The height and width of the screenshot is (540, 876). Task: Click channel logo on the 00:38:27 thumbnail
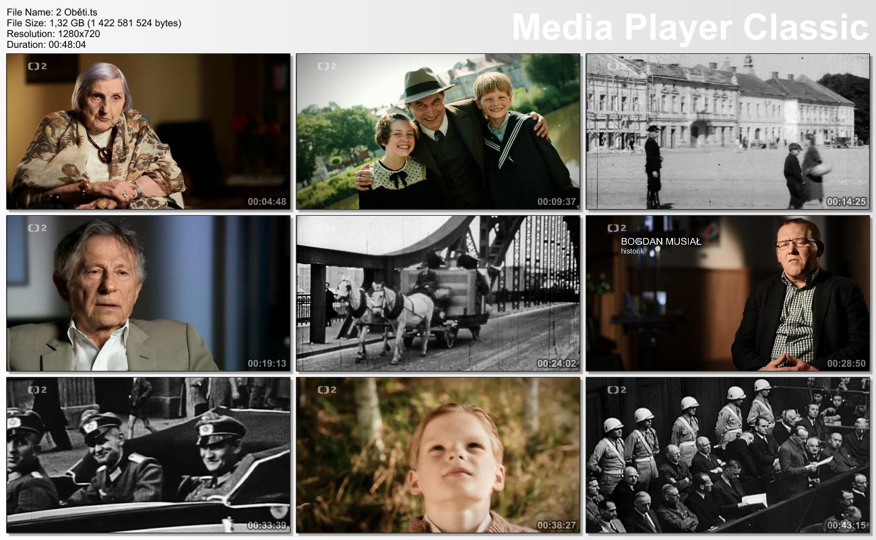coord(327,390)
